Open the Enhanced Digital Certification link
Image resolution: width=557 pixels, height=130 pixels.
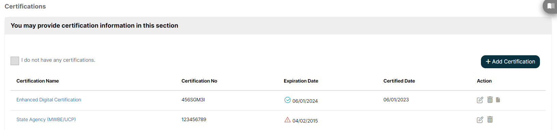tap(49, 100)
